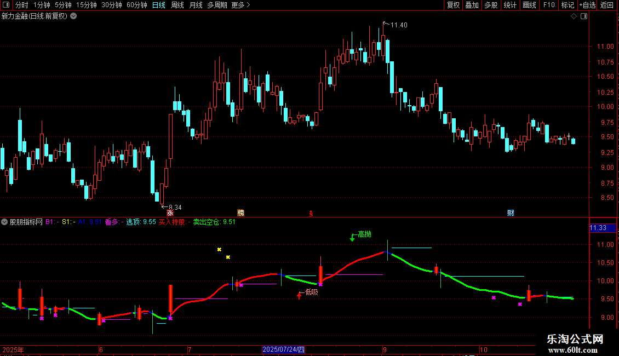Click the 新力金融(日线.前复权) title
619x356 pixels.
35,16
